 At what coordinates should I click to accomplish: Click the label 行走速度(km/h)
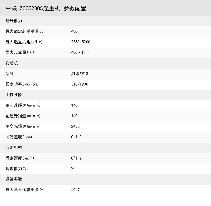[x=20, y=158]
